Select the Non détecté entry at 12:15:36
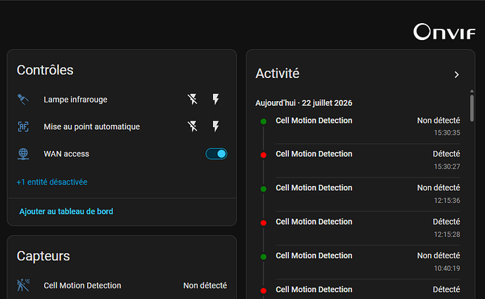485x299 pixels. [x=368, y=194]
